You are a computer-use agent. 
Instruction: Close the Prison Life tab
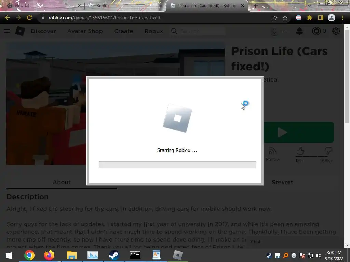click(x=243, y=6)
